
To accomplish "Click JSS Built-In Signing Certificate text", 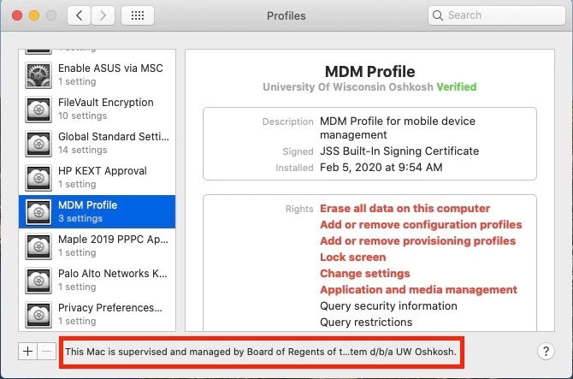I will [x=399, y=151].
